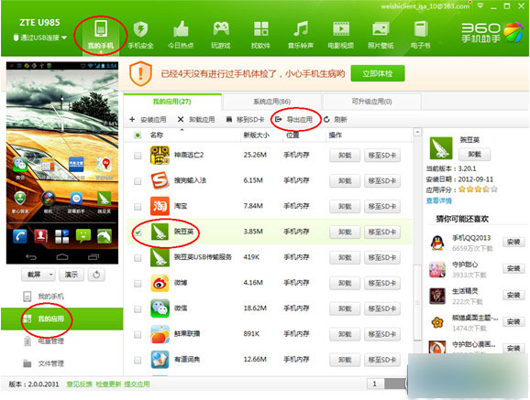Open the title bar menu dropdown arrow
Screen dimensions: 530x400
point(480,6)
